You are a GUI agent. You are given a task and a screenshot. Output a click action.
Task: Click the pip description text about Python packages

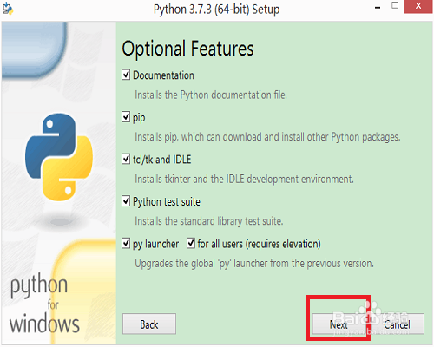(x=267, y=137)
